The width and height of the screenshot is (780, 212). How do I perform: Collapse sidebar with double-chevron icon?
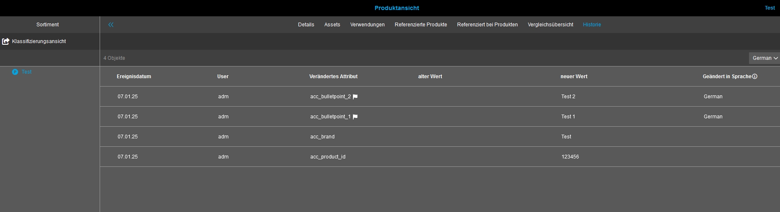(x=111, y=25)
